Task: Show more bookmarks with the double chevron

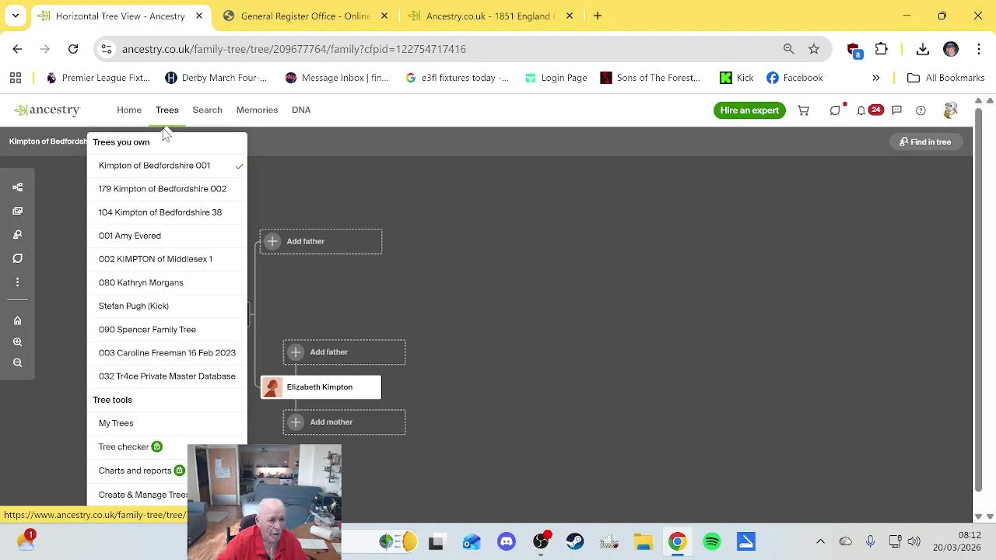Action: click(x=876, y=78)
